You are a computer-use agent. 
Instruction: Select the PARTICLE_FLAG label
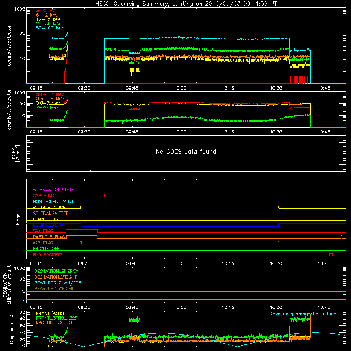point(49,236)
